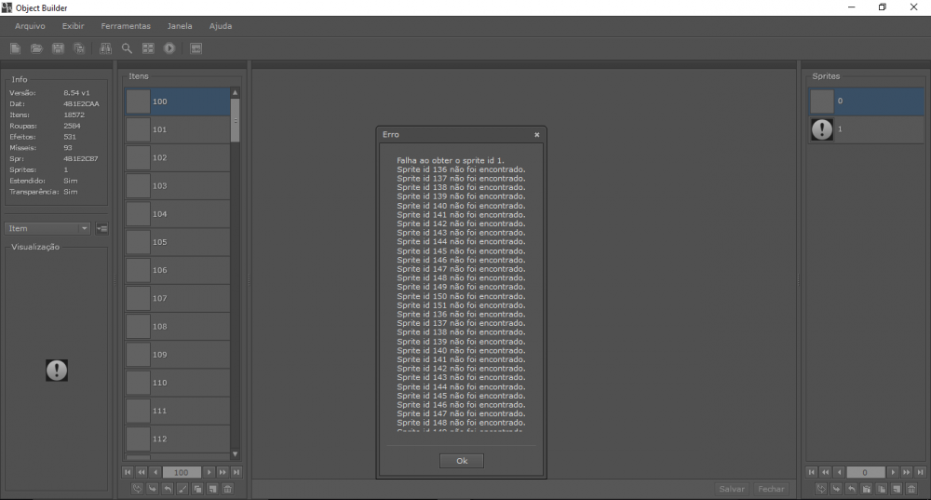
Task: Select sprite 1 with warning icon
Action: pyautogui.click(x=866, y=128)
